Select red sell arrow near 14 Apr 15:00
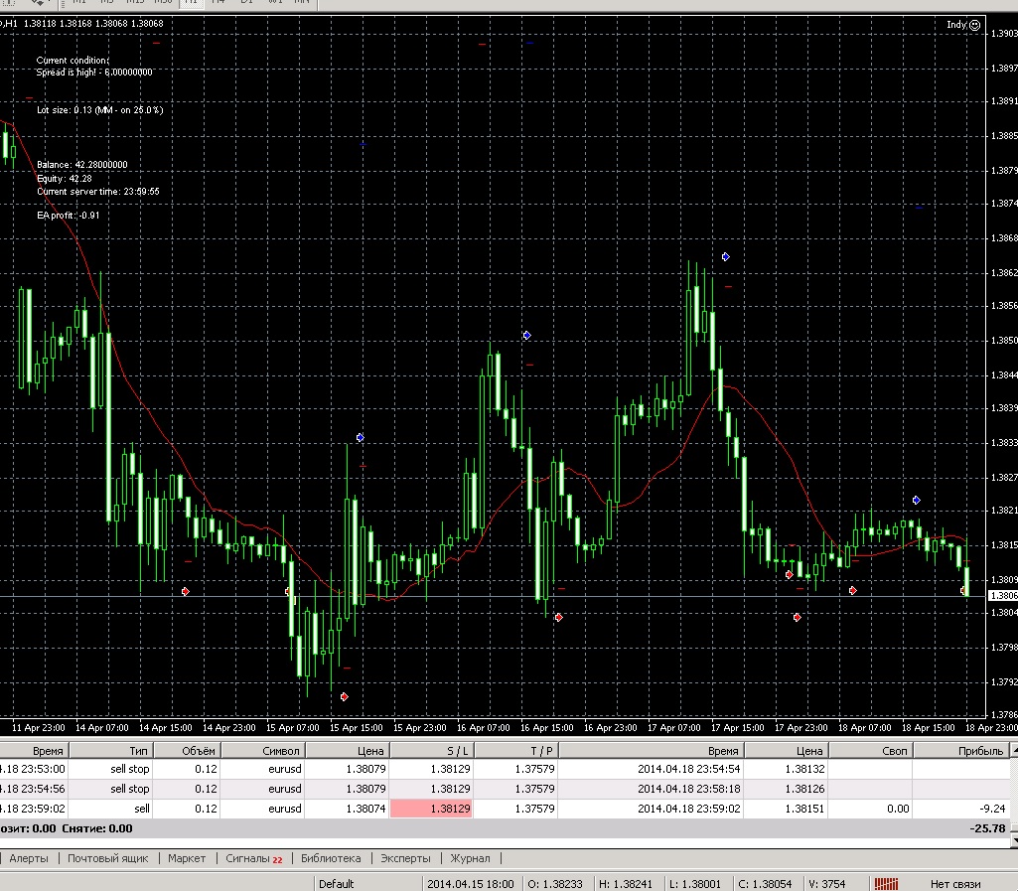This screenshot has width=1018, height=891. pyautogui.click(x=186, y=592)
